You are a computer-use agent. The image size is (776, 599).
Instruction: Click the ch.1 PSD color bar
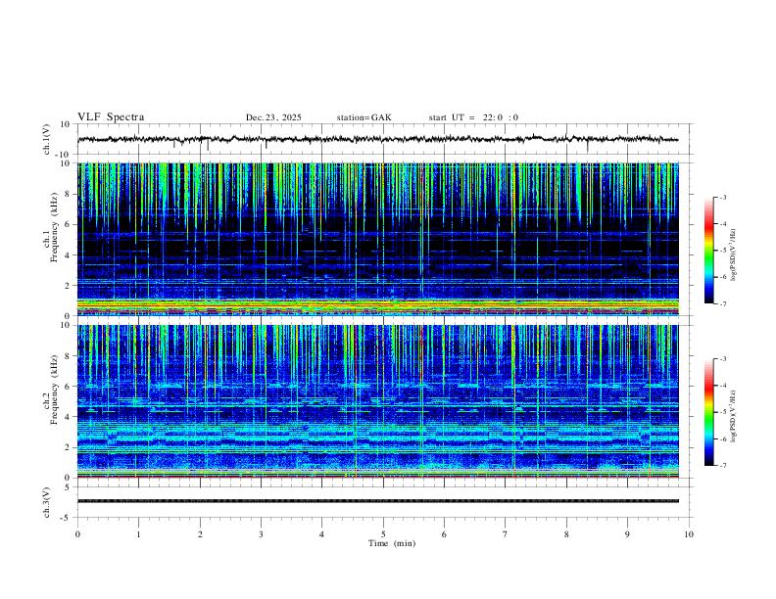pos(708,251)
